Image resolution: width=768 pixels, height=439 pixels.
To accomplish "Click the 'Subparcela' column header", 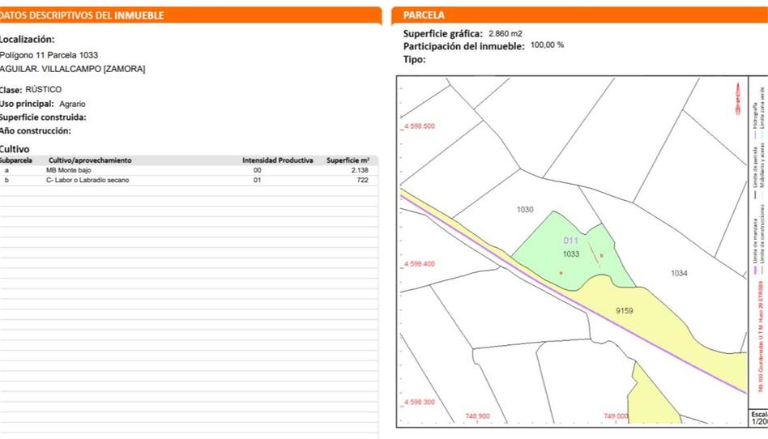I will 15,160.
